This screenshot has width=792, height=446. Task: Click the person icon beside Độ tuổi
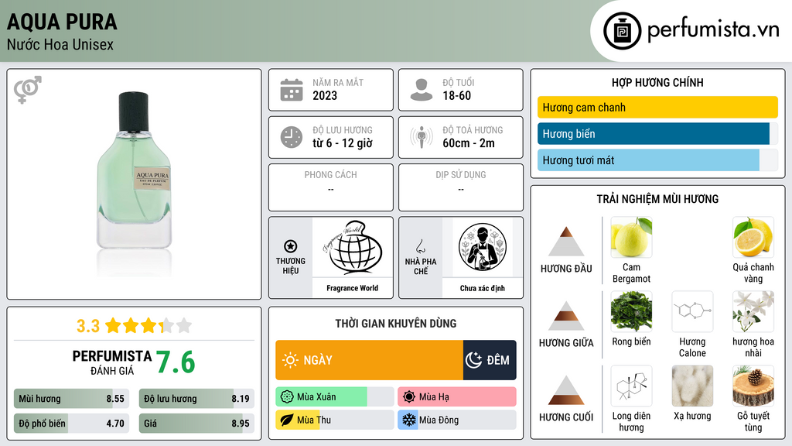[x=422, y=90]
